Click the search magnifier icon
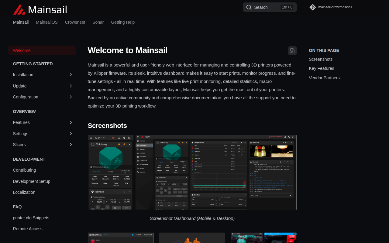 [249, 7]
